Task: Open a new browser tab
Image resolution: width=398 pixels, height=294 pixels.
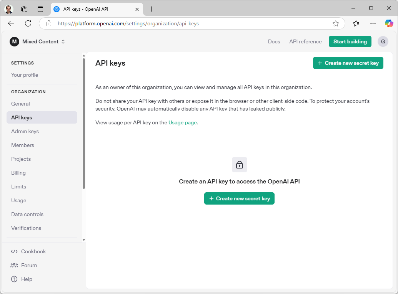Action: 151,9
